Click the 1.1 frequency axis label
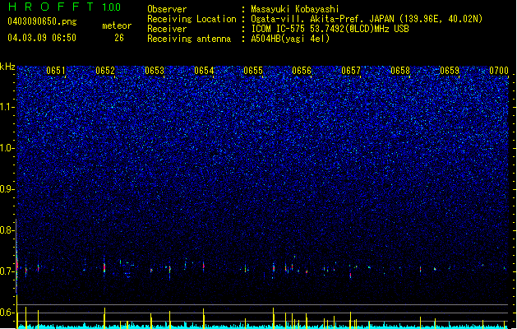Image resolution: width=517 pixels, height=329 pixels. tap(7, 107)
